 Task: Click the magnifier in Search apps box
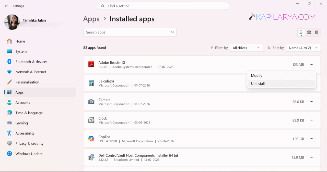click(x=173, y=32)
